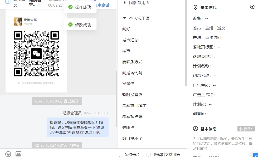258x157 pixels.
Task: Click the chat message bubble 好的亲
Action: 77,127
